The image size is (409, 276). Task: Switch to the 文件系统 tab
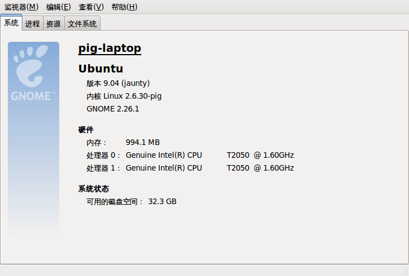[82, 23]
